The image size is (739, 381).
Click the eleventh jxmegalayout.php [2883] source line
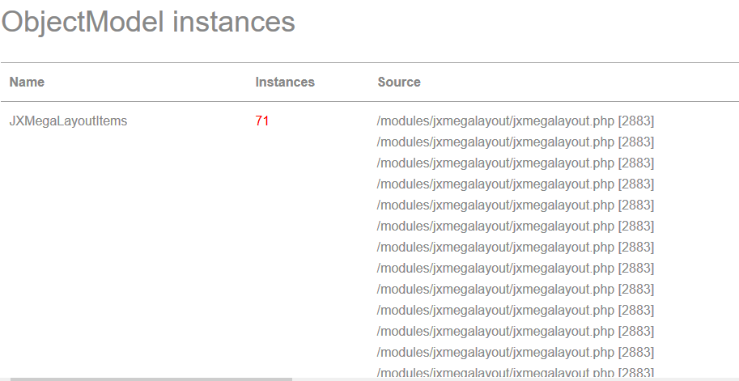pyautogui.click(x=516, y=331)
